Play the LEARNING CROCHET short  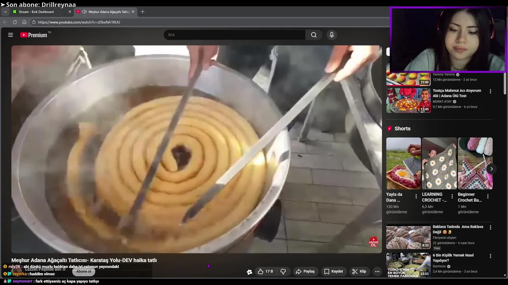pos(439,163)
